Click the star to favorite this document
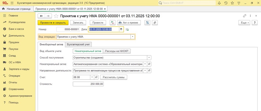This screenshot has width=261, height=111. (x=56, y=16)
